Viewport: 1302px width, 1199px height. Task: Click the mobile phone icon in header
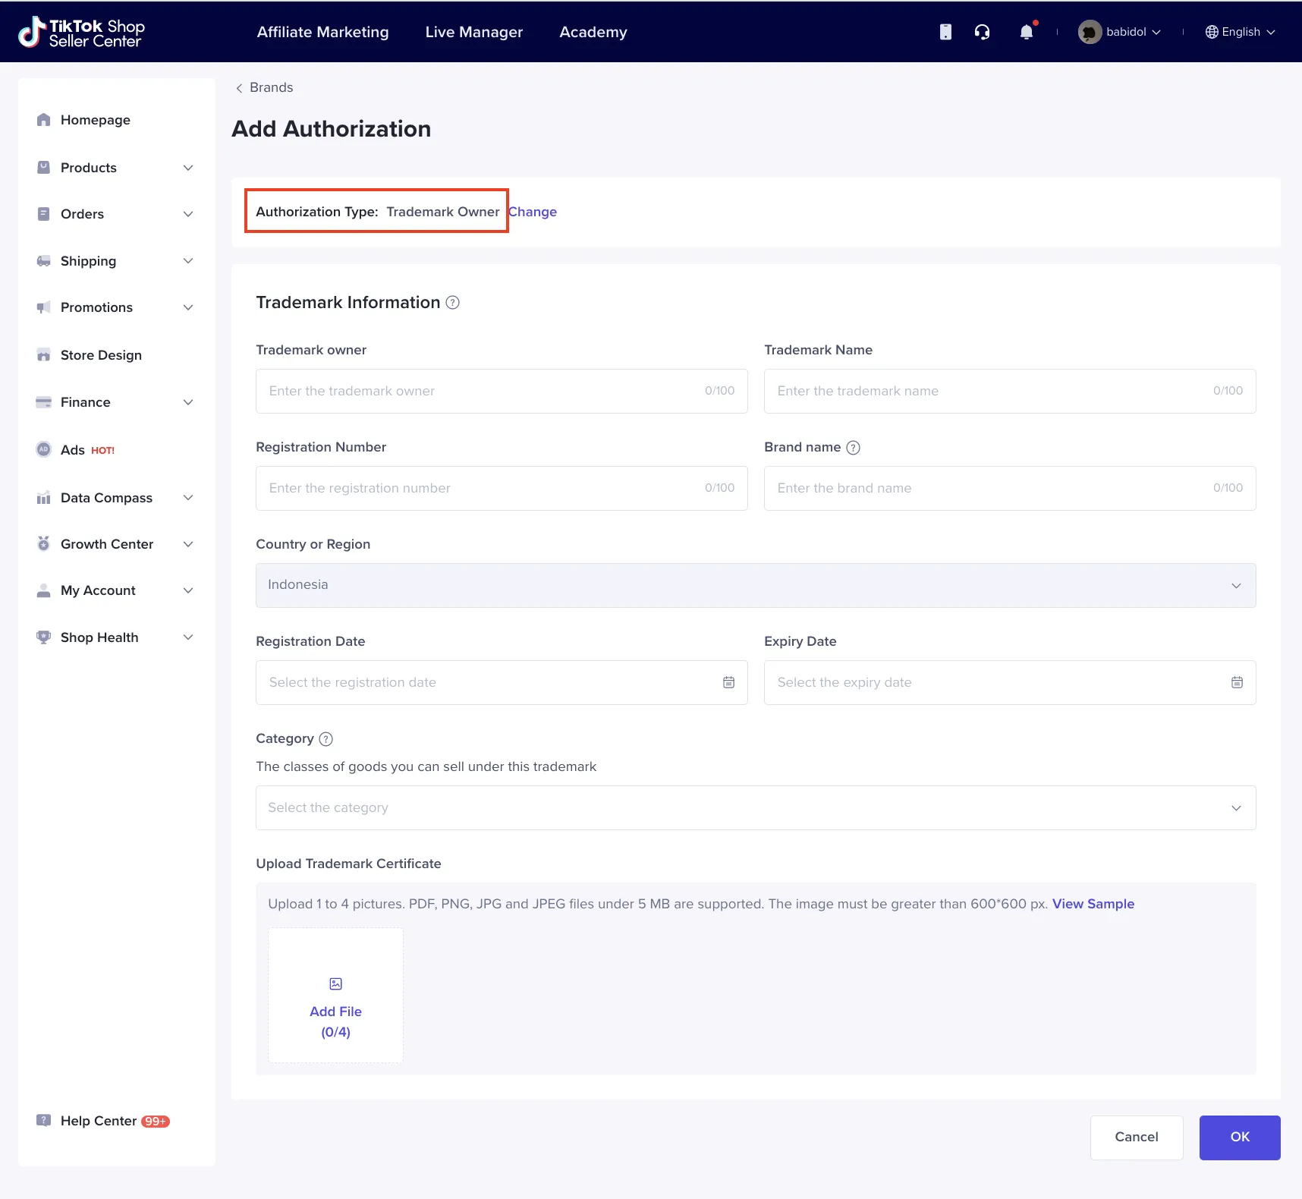[945, 32]
